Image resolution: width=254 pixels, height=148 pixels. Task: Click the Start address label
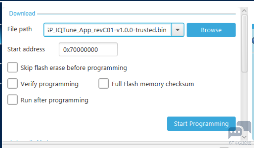[x=26, y=49]
